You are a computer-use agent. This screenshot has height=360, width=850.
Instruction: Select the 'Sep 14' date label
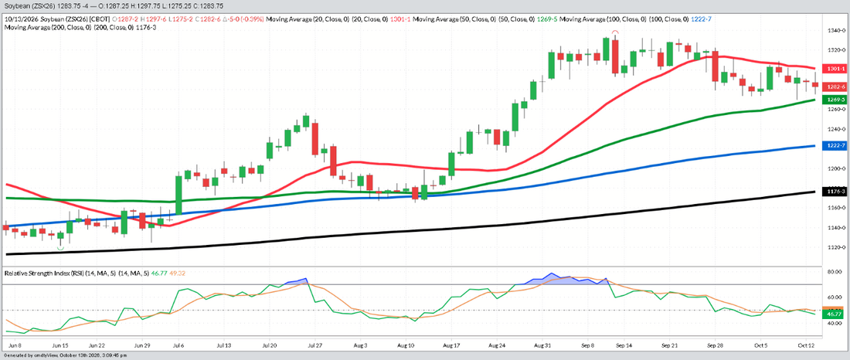pos(624,345)
